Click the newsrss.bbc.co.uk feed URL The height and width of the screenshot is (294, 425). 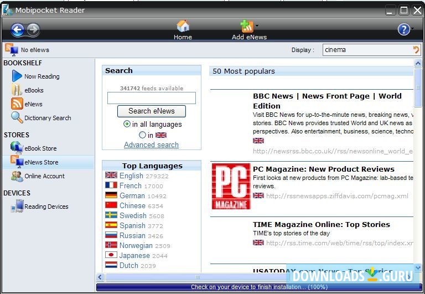tap(333, 151)
